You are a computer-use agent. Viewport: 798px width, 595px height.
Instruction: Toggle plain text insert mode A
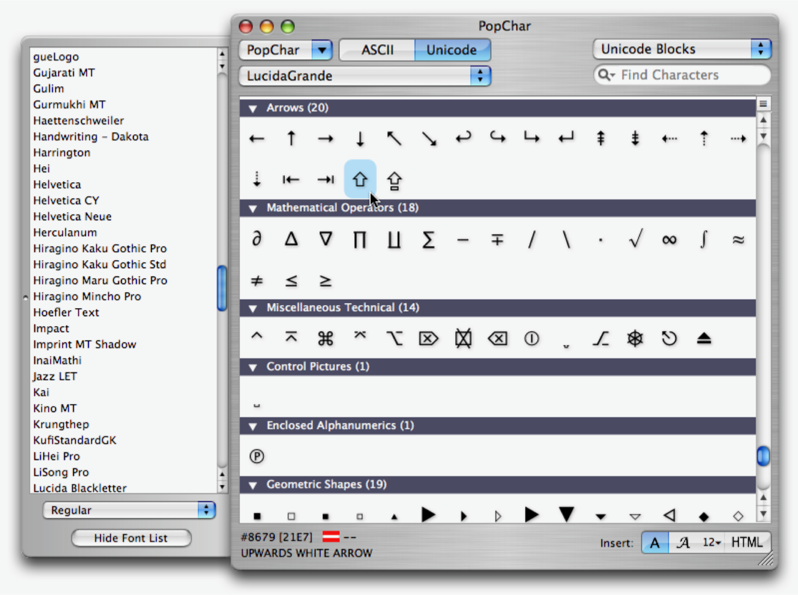click(x=655, y=543)
